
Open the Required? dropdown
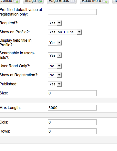[x=55, y=23]
